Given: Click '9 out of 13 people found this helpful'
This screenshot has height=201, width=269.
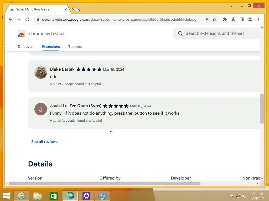Looking at the screenshot, I should (x=76, y=120).
